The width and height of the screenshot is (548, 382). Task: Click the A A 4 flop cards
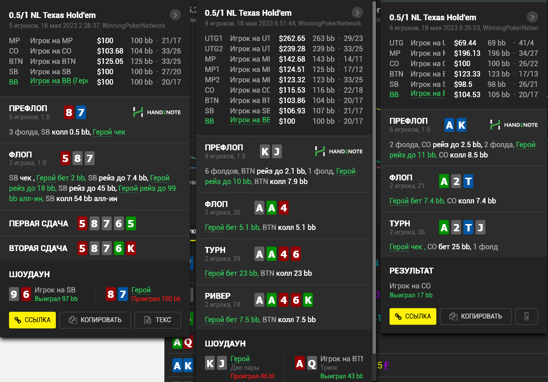pyautogui.click(x=272, y=208)
